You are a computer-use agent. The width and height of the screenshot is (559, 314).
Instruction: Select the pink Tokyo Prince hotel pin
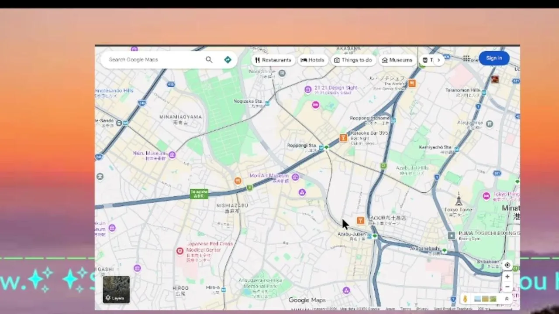(x=487, y=196)
